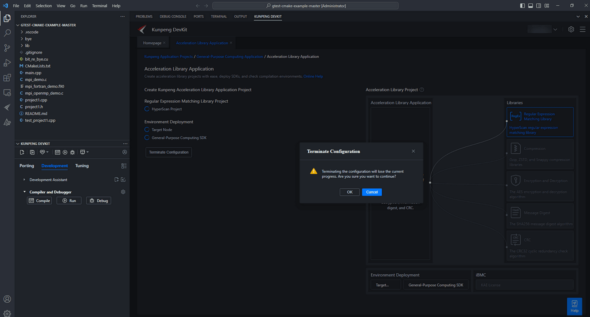
Task: Open the Remote Explorer view
Action: [7, 93]
